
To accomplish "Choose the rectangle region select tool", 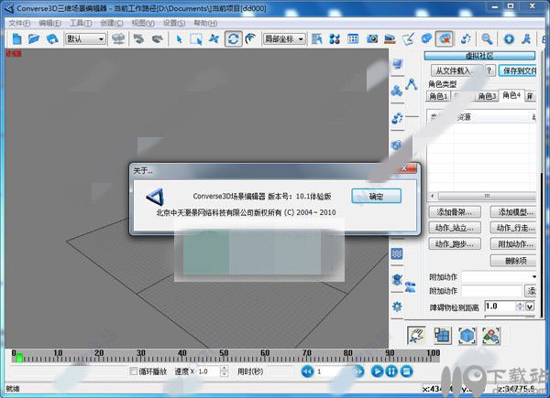I will point(196,38).
